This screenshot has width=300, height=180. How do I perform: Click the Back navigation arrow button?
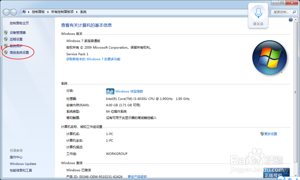click(x=6, y=12)
